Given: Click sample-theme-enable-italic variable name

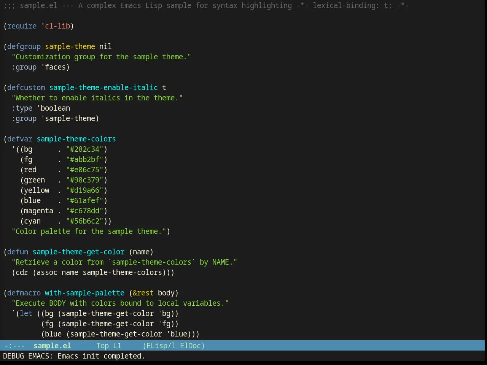Looking at the screenshot, I should (x=103, y=87).
